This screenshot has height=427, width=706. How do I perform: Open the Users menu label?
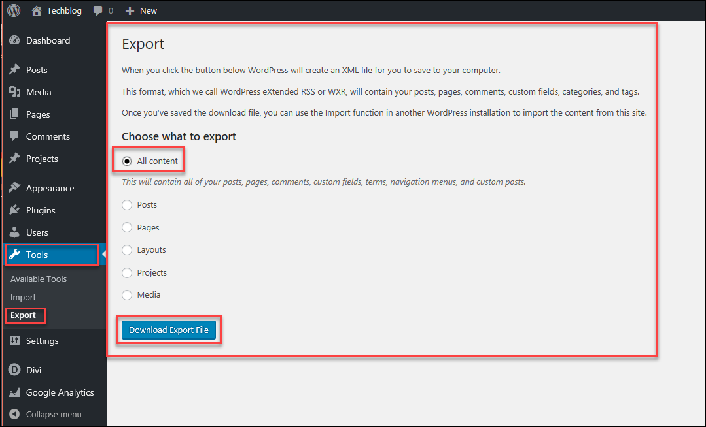[x=37, y=232]
